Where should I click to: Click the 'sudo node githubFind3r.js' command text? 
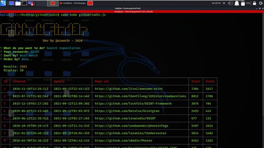[83, 15]
